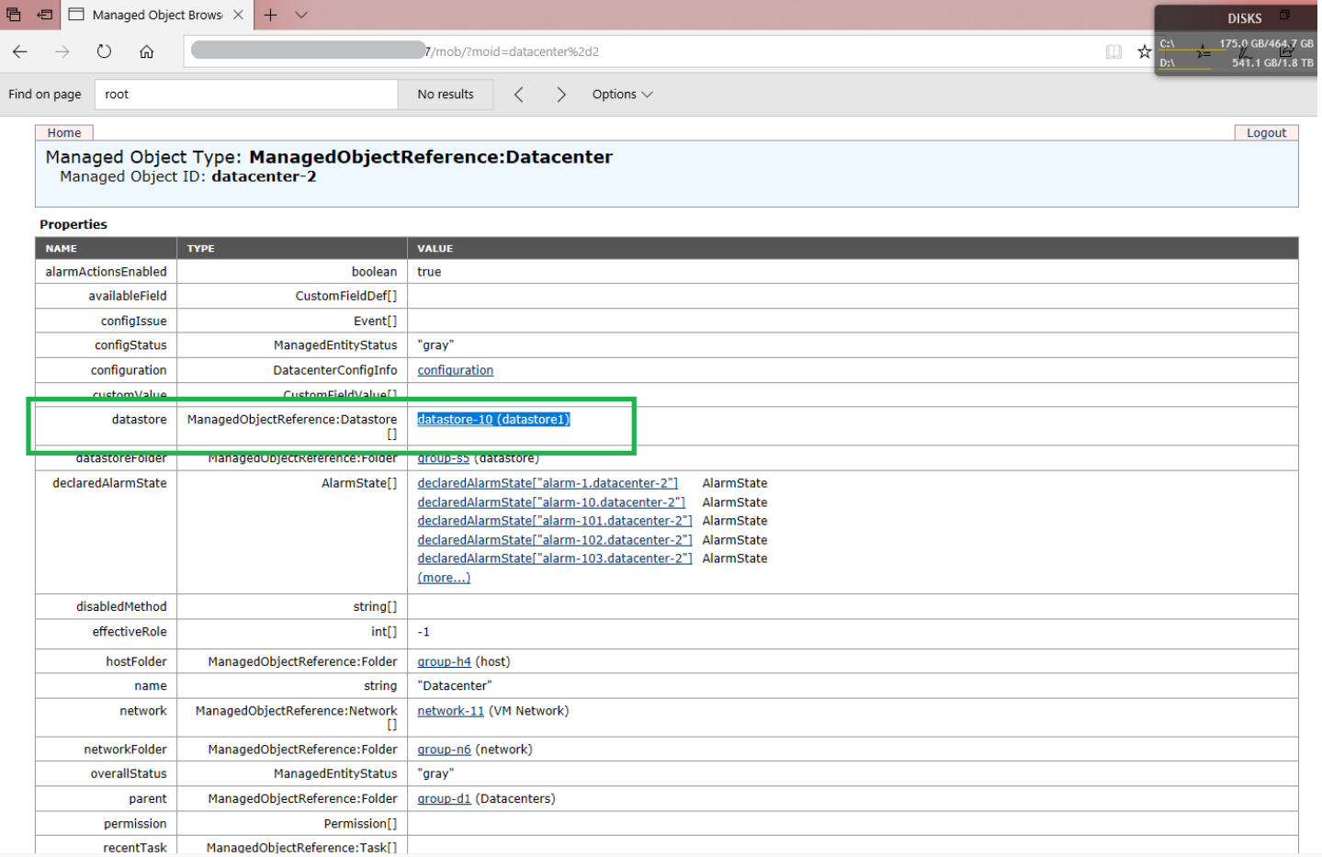Open reading view book icon
Viewport: 1322px width, 857px height.
pos(1113,51)
